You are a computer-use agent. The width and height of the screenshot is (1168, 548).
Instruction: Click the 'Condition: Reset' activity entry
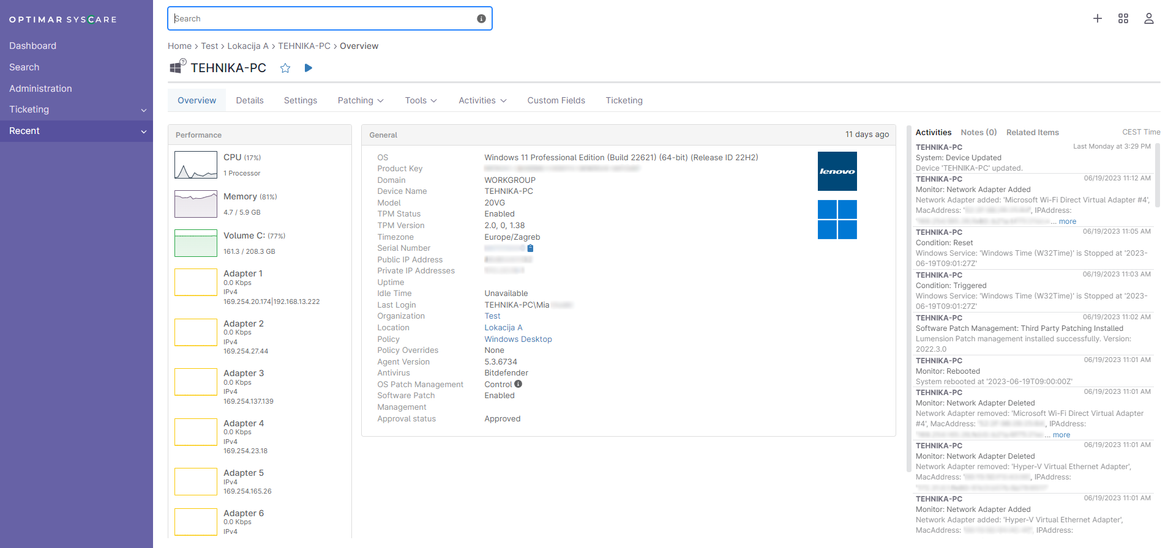pyautogui.click(x=944, y=243)
